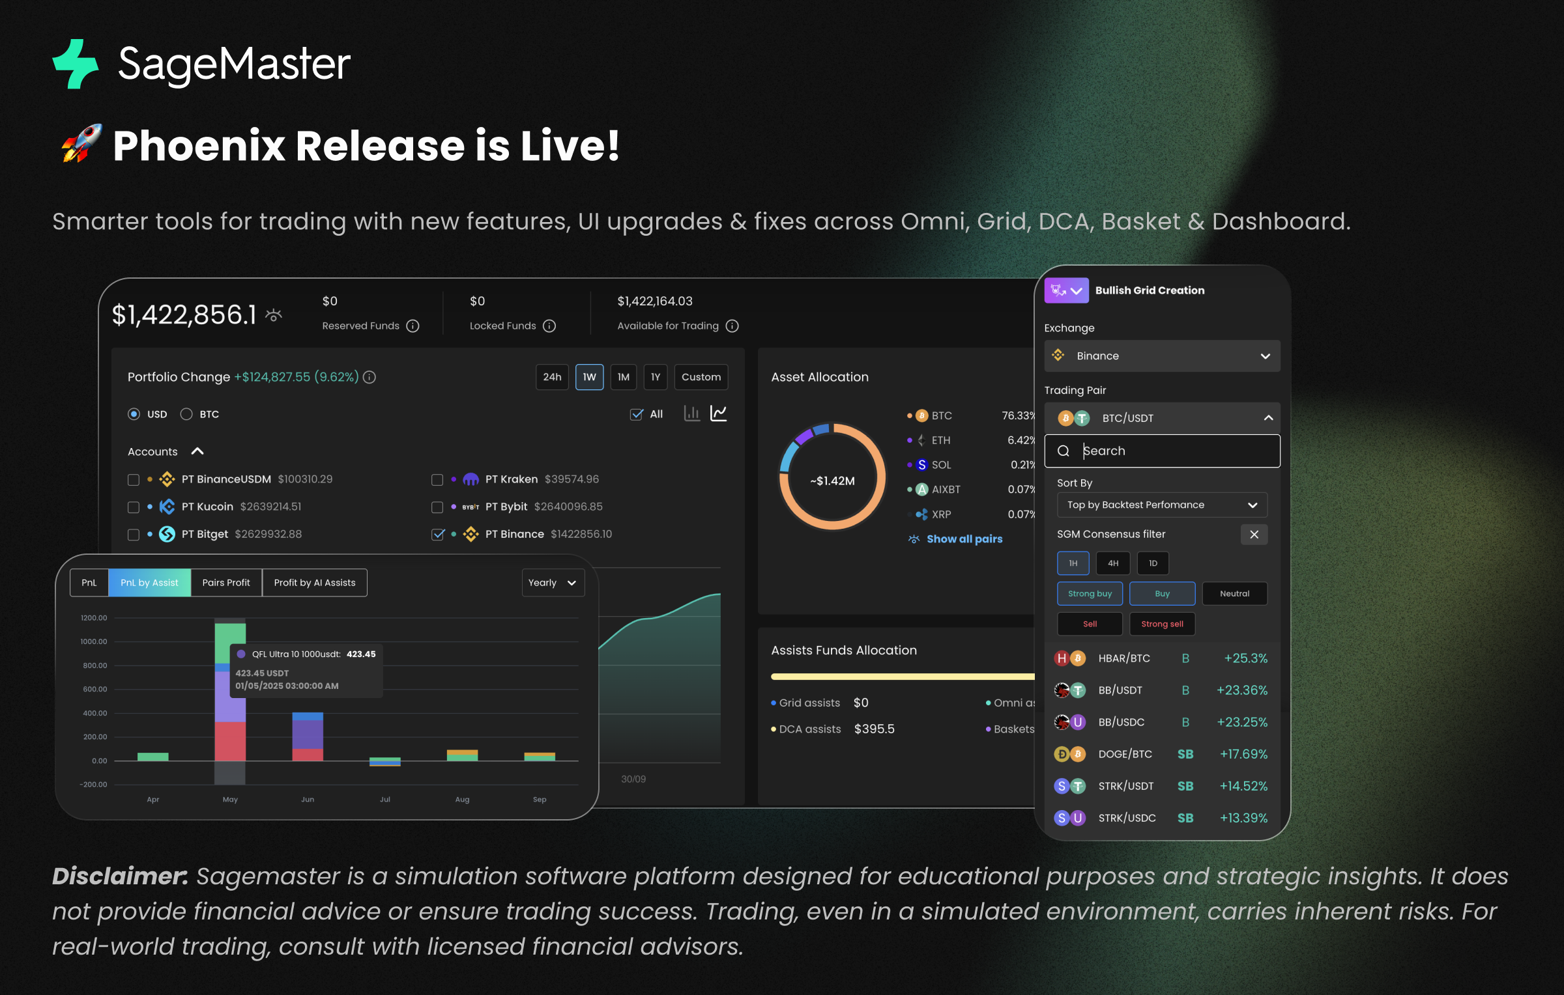Viewport: 1564px width, 995px height.
Task: Check the PT Kraken account checkbox
Action: point(437,480)
